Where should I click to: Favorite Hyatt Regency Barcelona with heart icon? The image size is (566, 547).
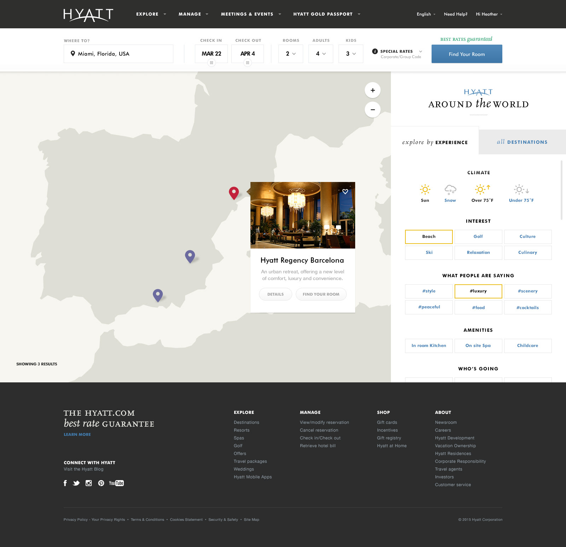click(345, 192)
